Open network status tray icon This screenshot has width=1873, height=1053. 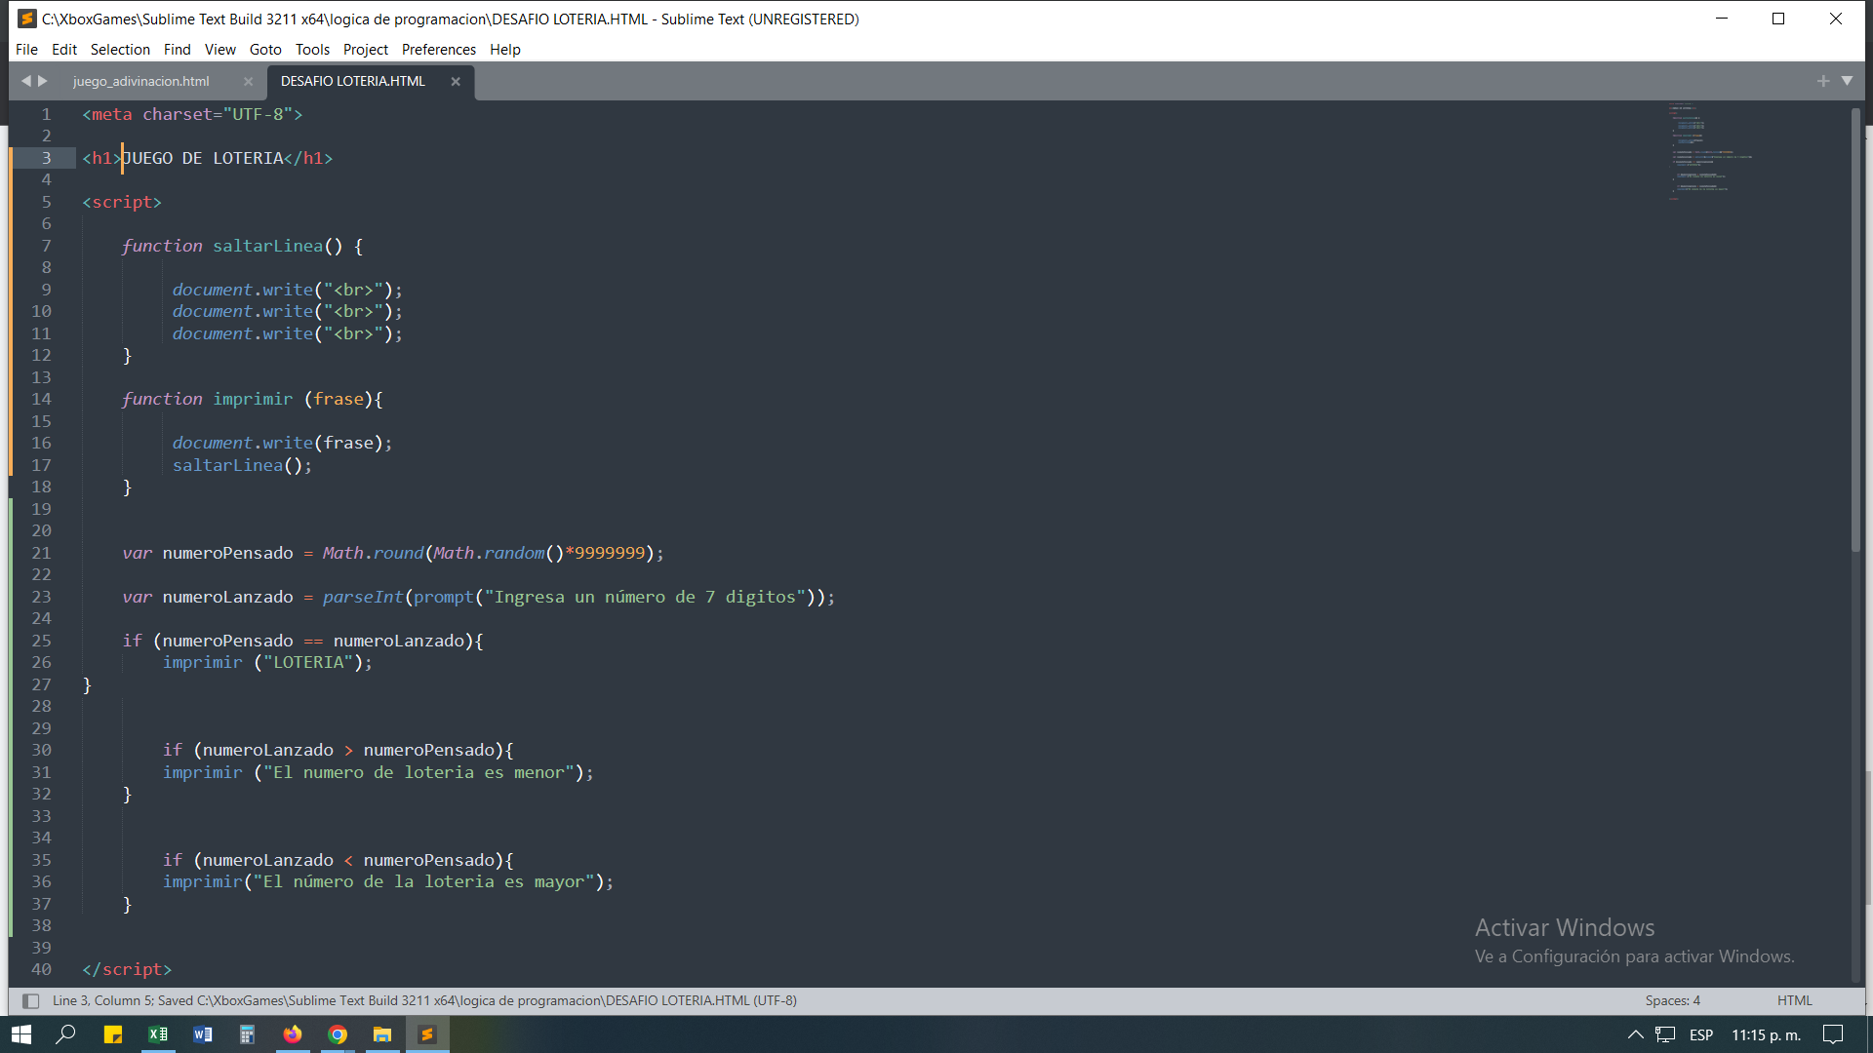point(1665,1034)
